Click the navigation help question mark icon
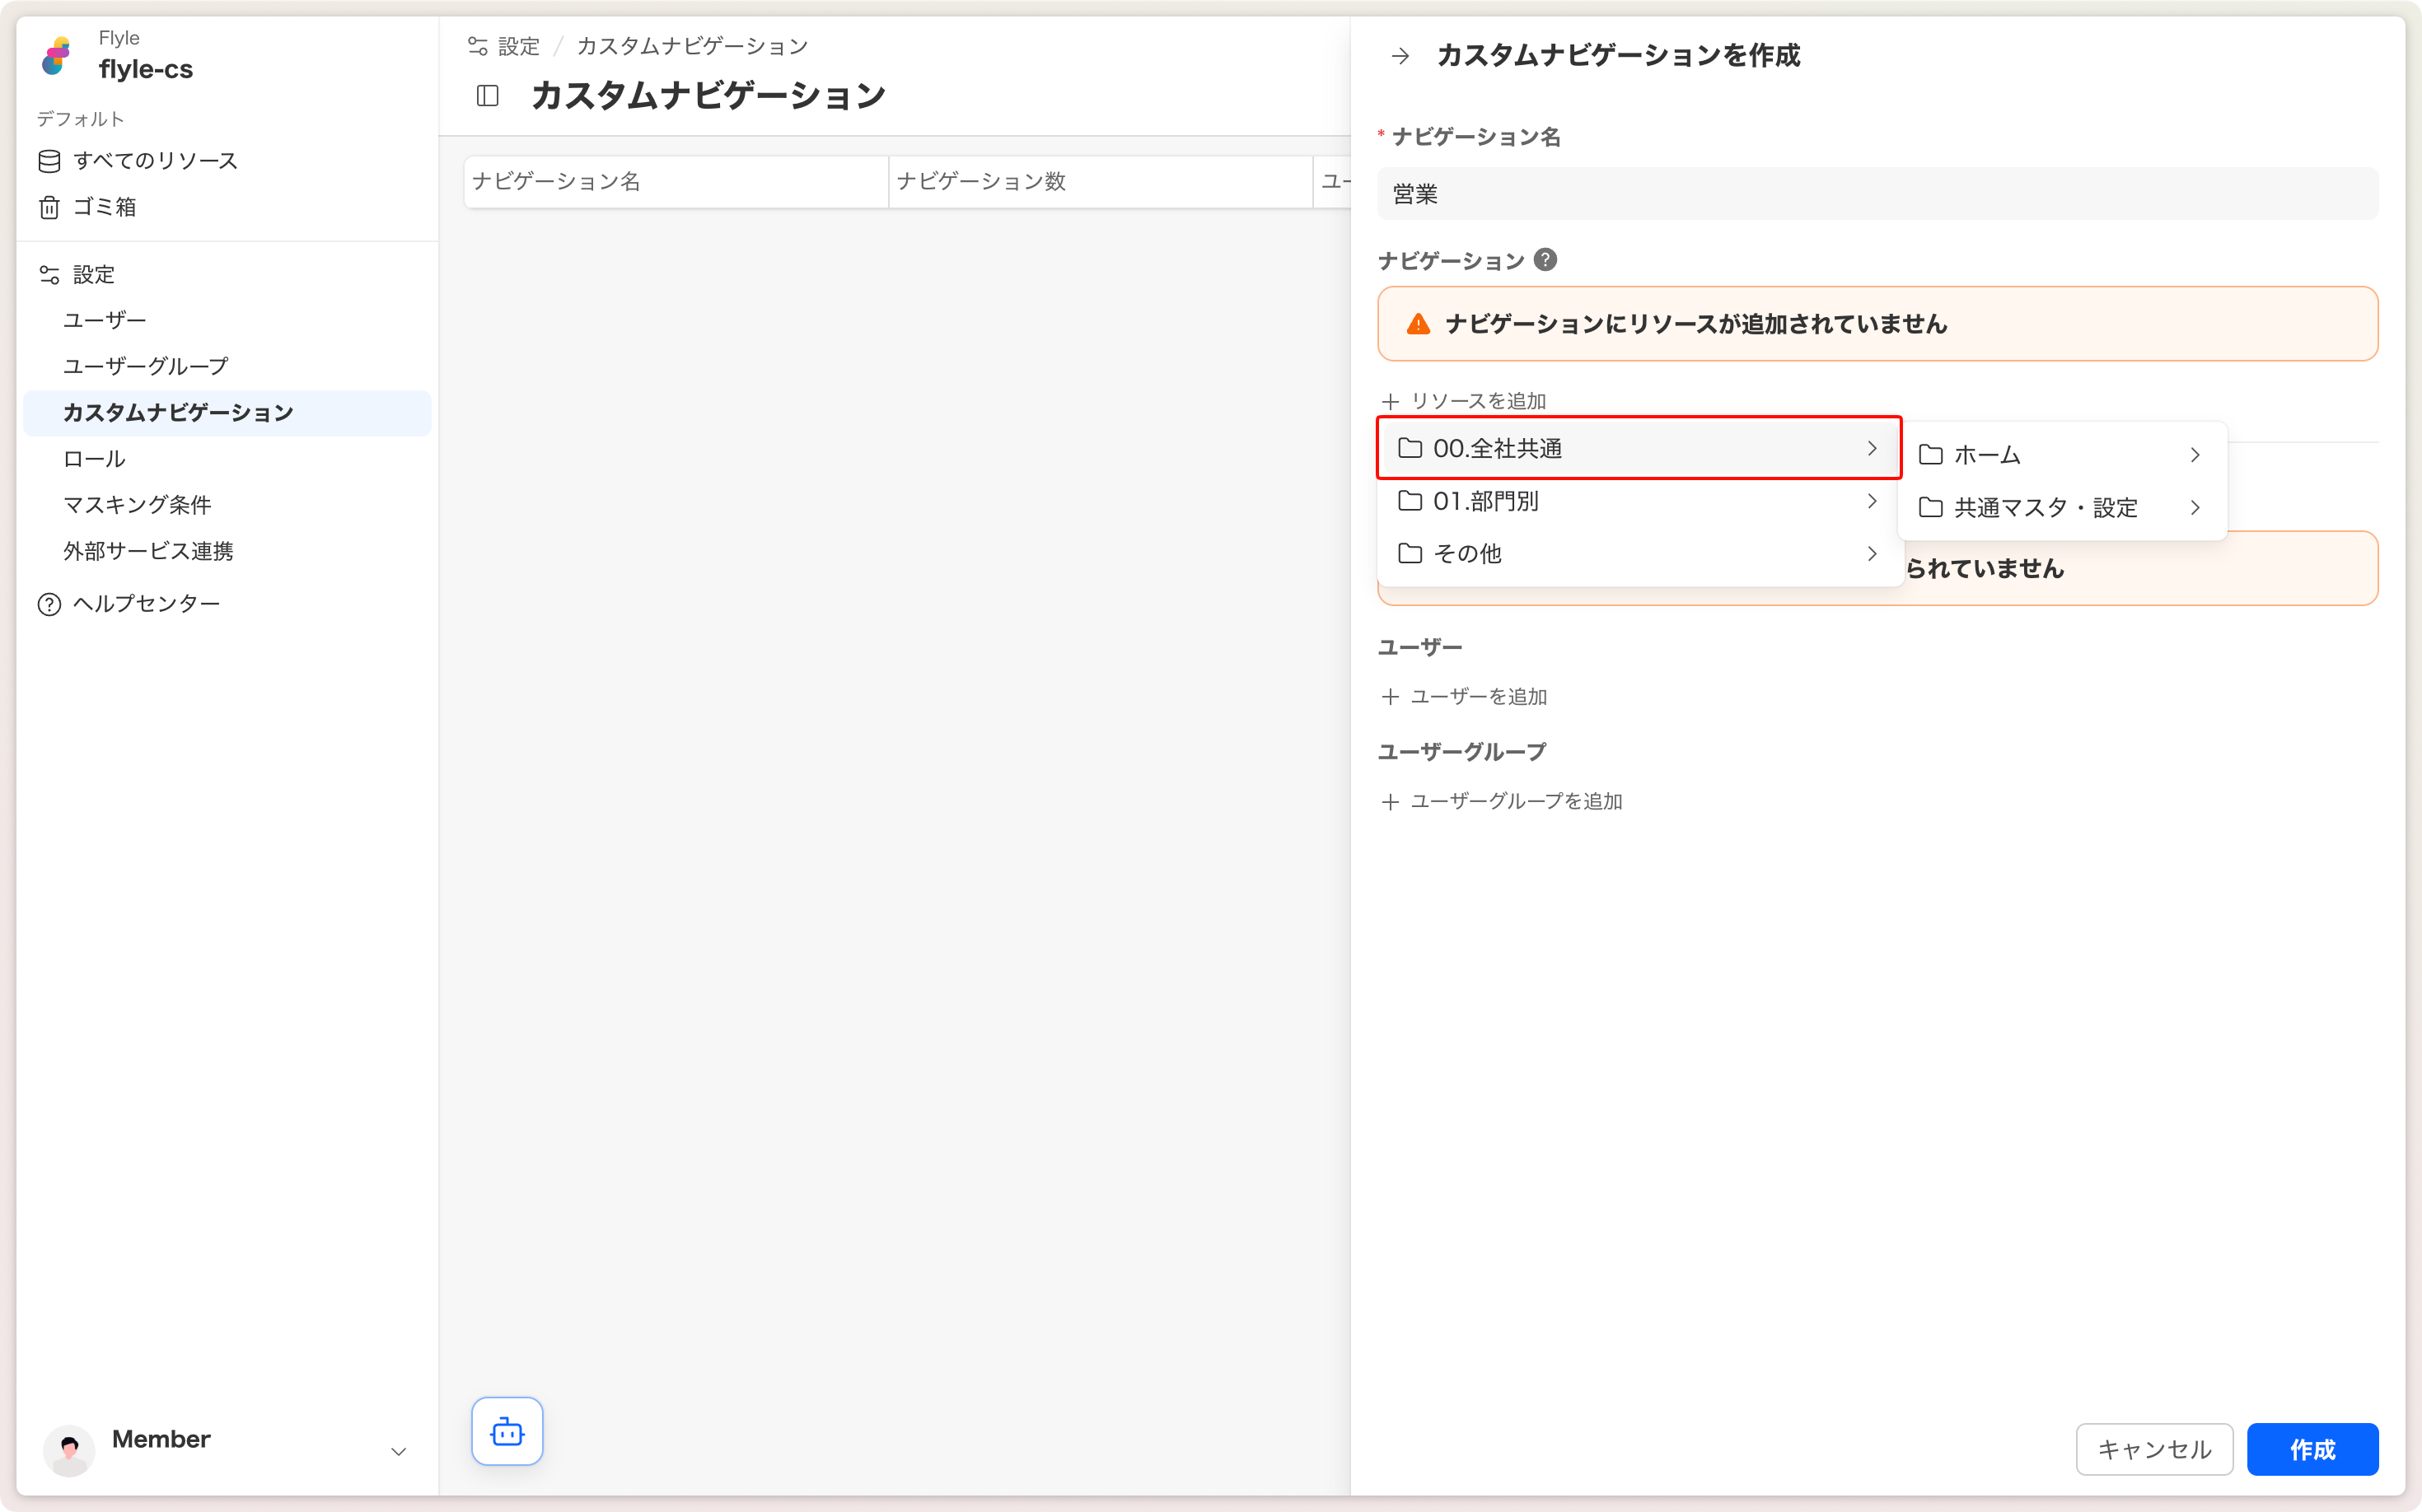Screen dimensions: 2422x1512 [1545, 260]
